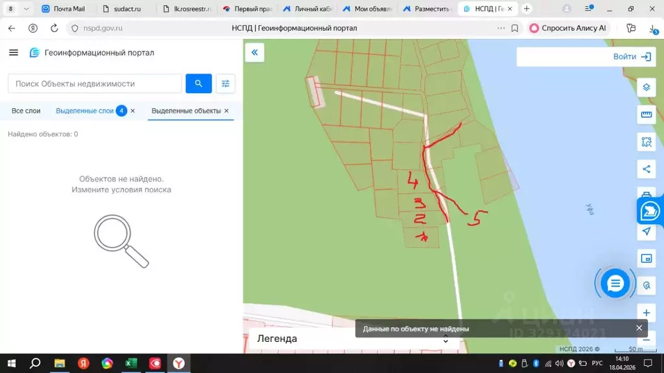
Task: Switch to the Выделенные объекты tab
Action: (x=189, y=111)
